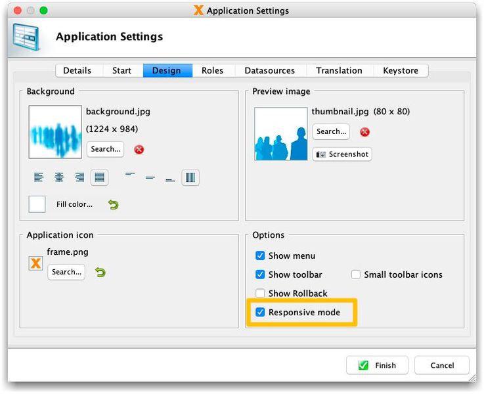Disable Responsive mode checkbox
This screenshot has width=484, height=394.
tap(260, 312)
